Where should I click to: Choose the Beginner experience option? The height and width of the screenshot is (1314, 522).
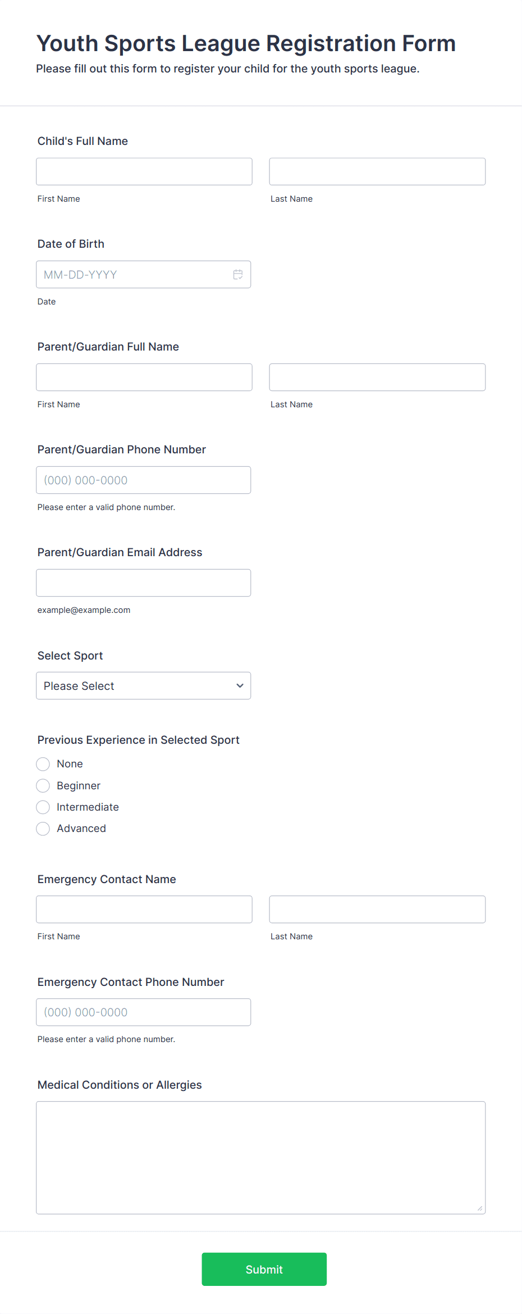pyautogui.click(x=43, y=785)
